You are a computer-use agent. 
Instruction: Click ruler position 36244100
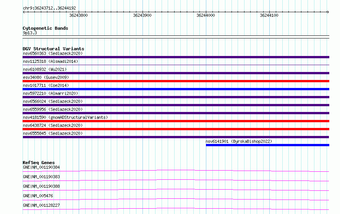point(269,15)
